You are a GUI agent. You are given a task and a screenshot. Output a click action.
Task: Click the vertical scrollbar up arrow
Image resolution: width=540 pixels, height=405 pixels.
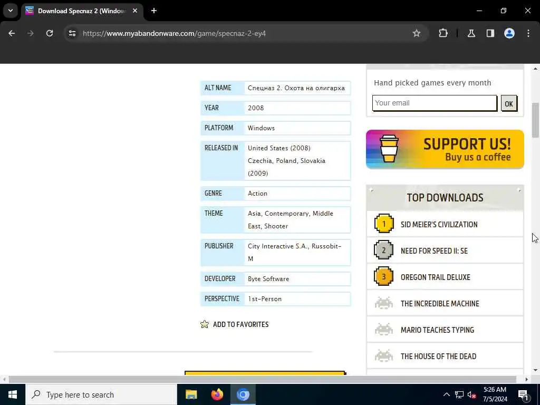click(535, 69)
